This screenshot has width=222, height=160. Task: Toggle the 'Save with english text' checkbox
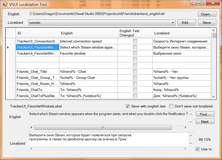pos(128,106)
